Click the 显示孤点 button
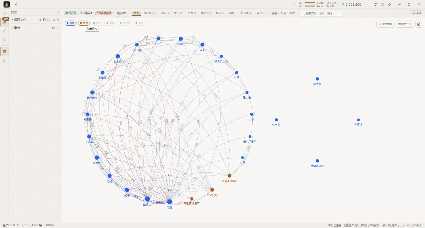 (416, 13)
